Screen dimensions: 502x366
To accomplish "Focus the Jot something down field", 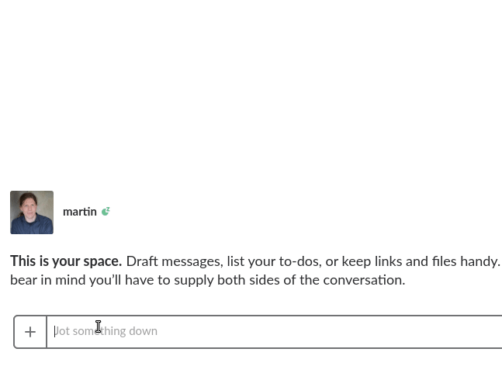I will point(275,331).
